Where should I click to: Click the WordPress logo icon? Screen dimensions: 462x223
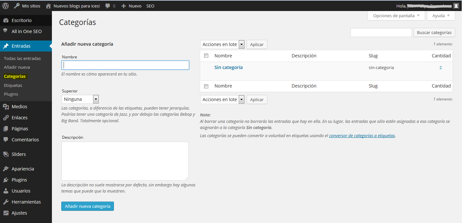point(6,6)
